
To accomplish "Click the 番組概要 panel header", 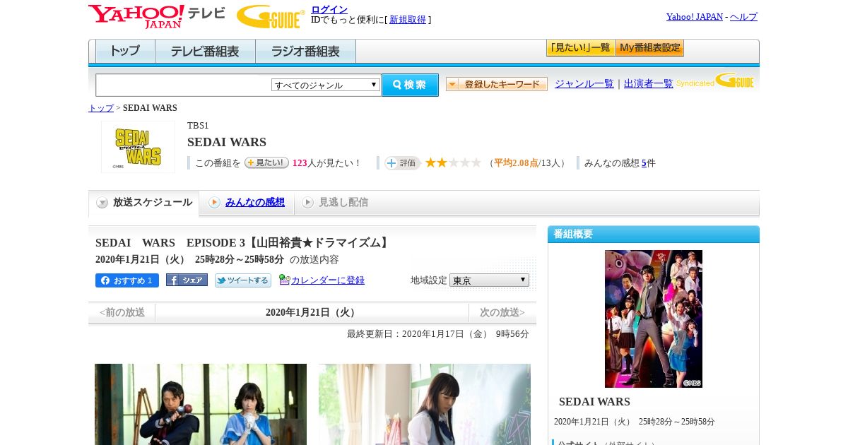I will pyautogui.click(x=654, y=235).
